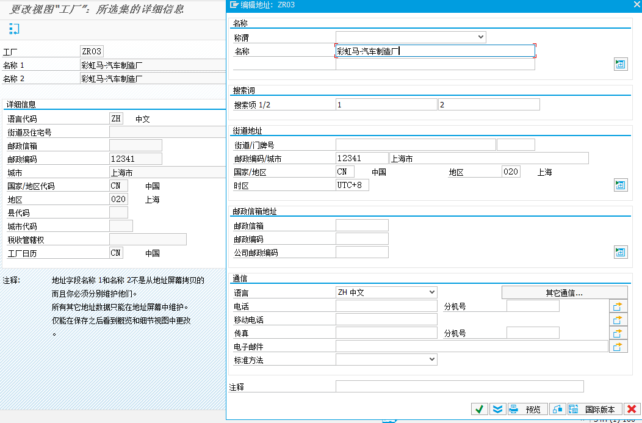Click 税收管辖权 field in background view
This screenshot has height=423, width=642.
click(148, 239)
